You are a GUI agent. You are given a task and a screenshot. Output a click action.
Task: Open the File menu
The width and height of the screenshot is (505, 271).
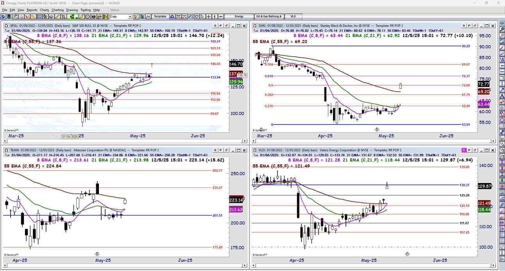[5, 10]
